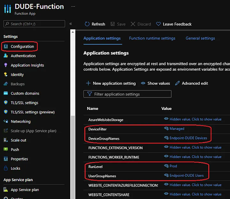
Task: Click the Leave Feedback heart icon
Action: (158, 24)
